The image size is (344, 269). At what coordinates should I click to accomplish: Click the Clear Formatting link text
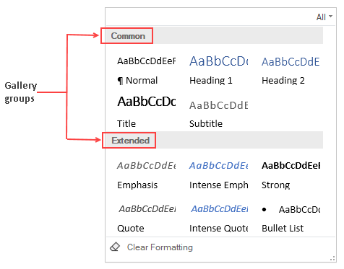point(160,247)
